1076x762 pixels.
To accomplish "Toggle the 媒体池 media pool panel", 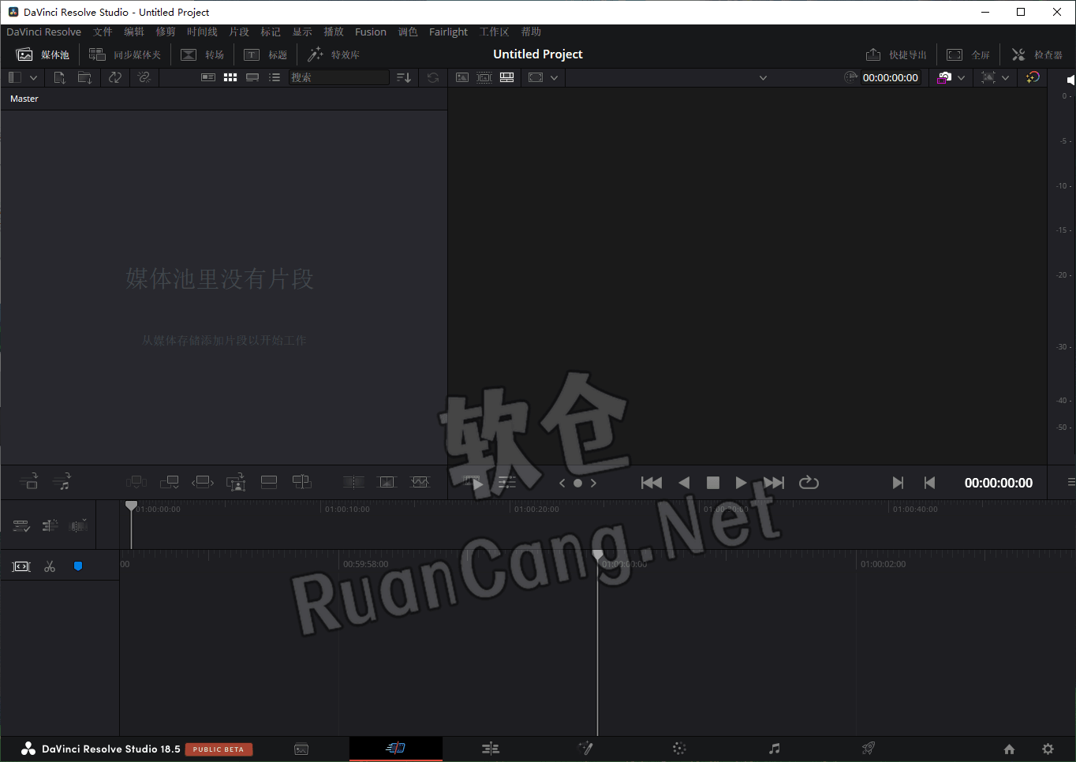I will (x=43, y=54).
